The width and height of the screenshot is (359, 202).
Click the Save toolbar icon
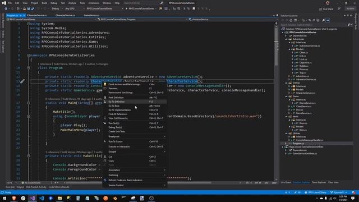coord(29,9)
